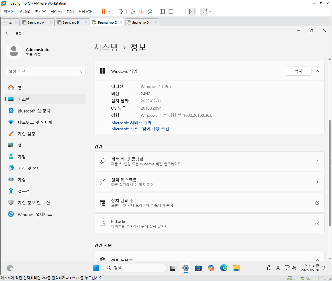Open the clock showing 오후 8:19
Viewport: 332px width, 281px height.
[x=310, y=268]
